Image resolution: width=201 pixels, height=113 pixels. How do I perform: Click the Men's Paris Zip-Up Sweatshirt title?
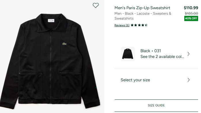click(142, 8)
